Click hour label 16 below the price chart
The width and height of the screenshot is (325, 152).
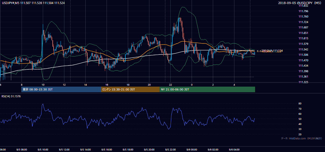tap(107, 85)
